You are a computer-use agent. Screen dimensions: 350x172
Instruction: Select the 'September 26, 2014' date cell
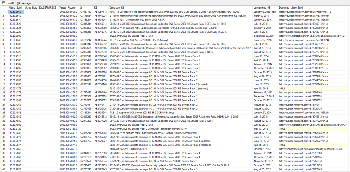coord(265,36)
